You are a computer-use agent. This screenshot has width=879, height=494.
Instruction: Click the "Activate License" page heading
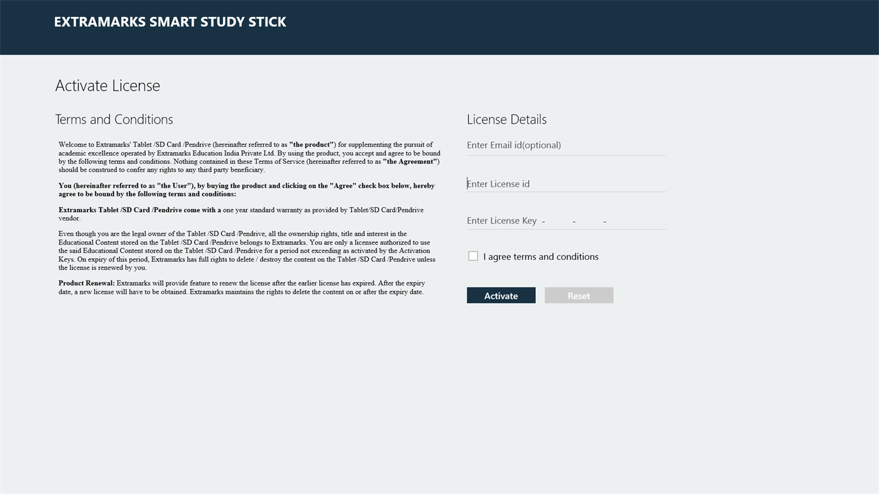tap(107, 85)
